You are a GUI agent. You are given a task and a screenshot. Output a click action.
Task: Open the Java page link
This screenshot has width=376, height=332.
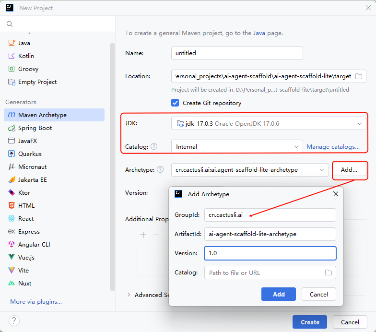259,33
